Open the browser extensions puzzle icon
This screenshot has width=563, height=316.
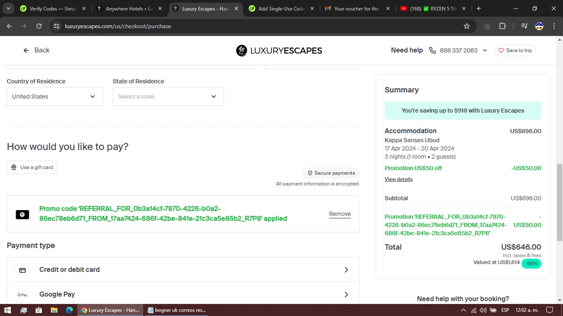(x=502, y=26)
